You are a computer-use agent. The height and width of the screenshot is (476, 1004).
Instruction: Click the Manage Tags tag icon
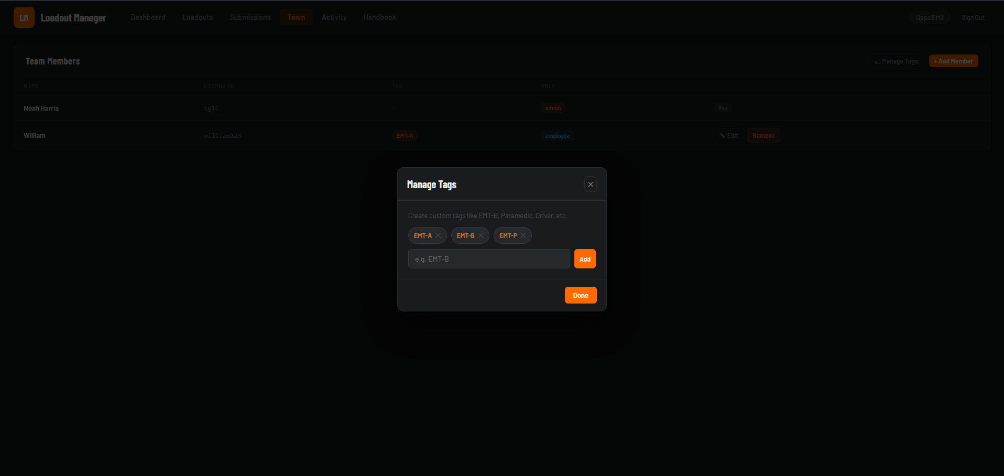coord(877,61)
